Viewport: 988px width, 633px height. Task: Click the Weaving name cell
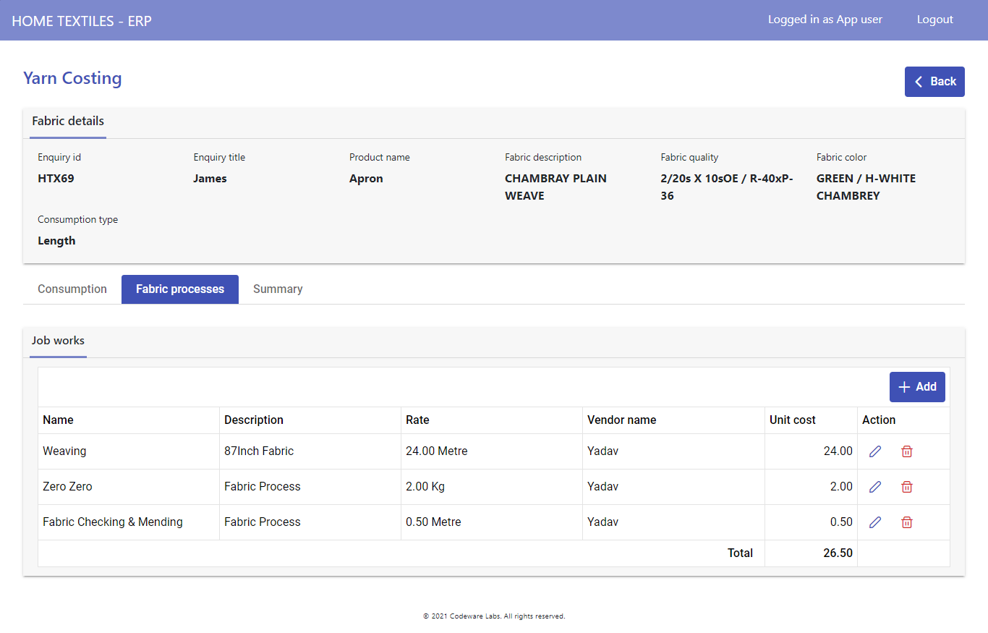129,451
